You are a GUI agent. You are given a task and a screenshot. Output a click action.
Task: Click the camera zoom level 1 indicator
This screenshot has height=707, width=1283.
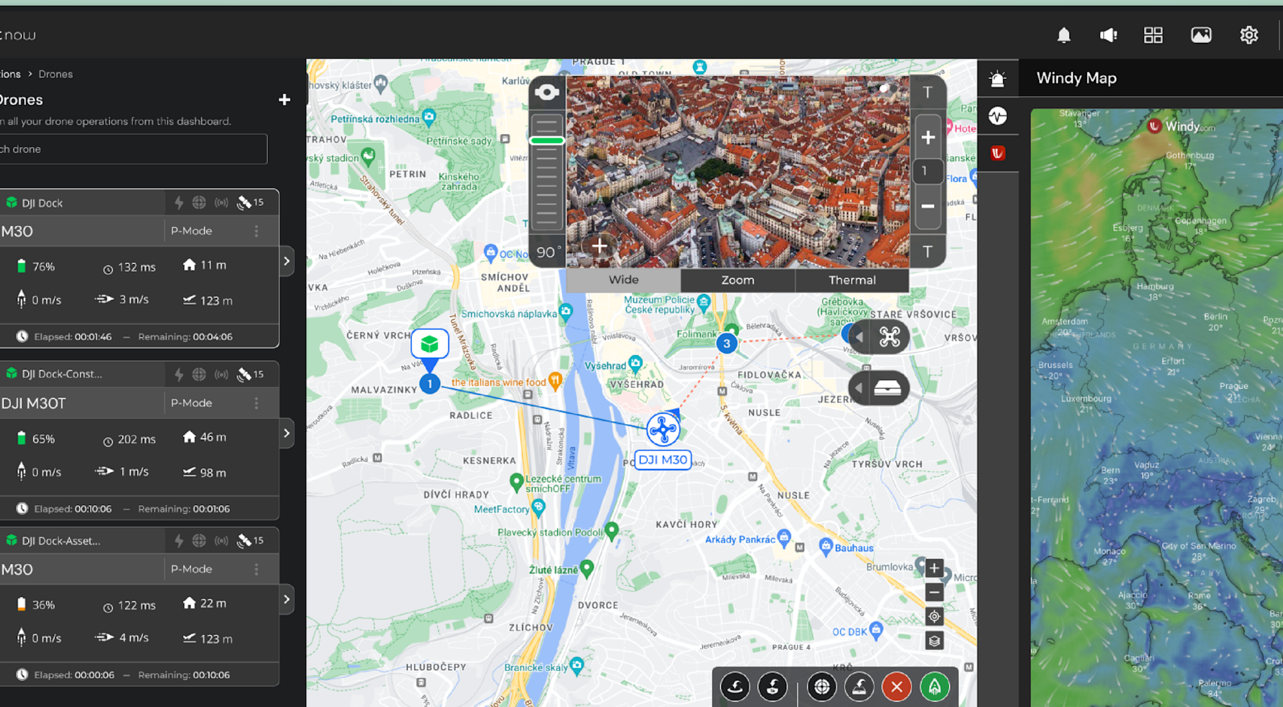pos(928,171)
